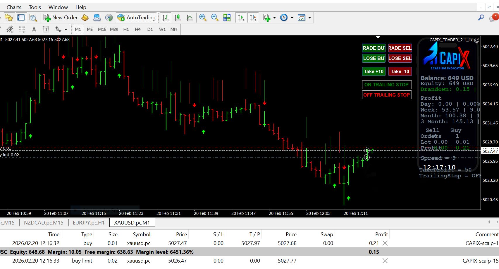Open the MetaEditor yellow book icon
This screenshot has height=269, width=499.
pos(85,18)
